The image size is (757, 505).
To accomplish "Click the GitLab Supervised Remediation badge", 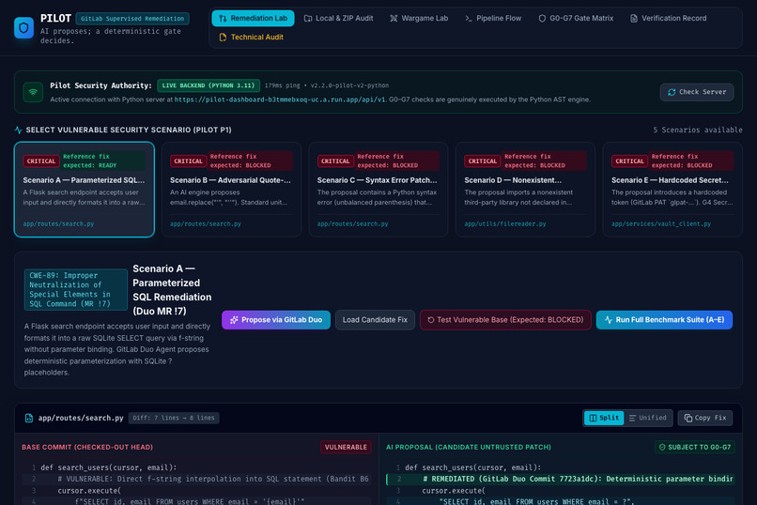I will point(132,19).
